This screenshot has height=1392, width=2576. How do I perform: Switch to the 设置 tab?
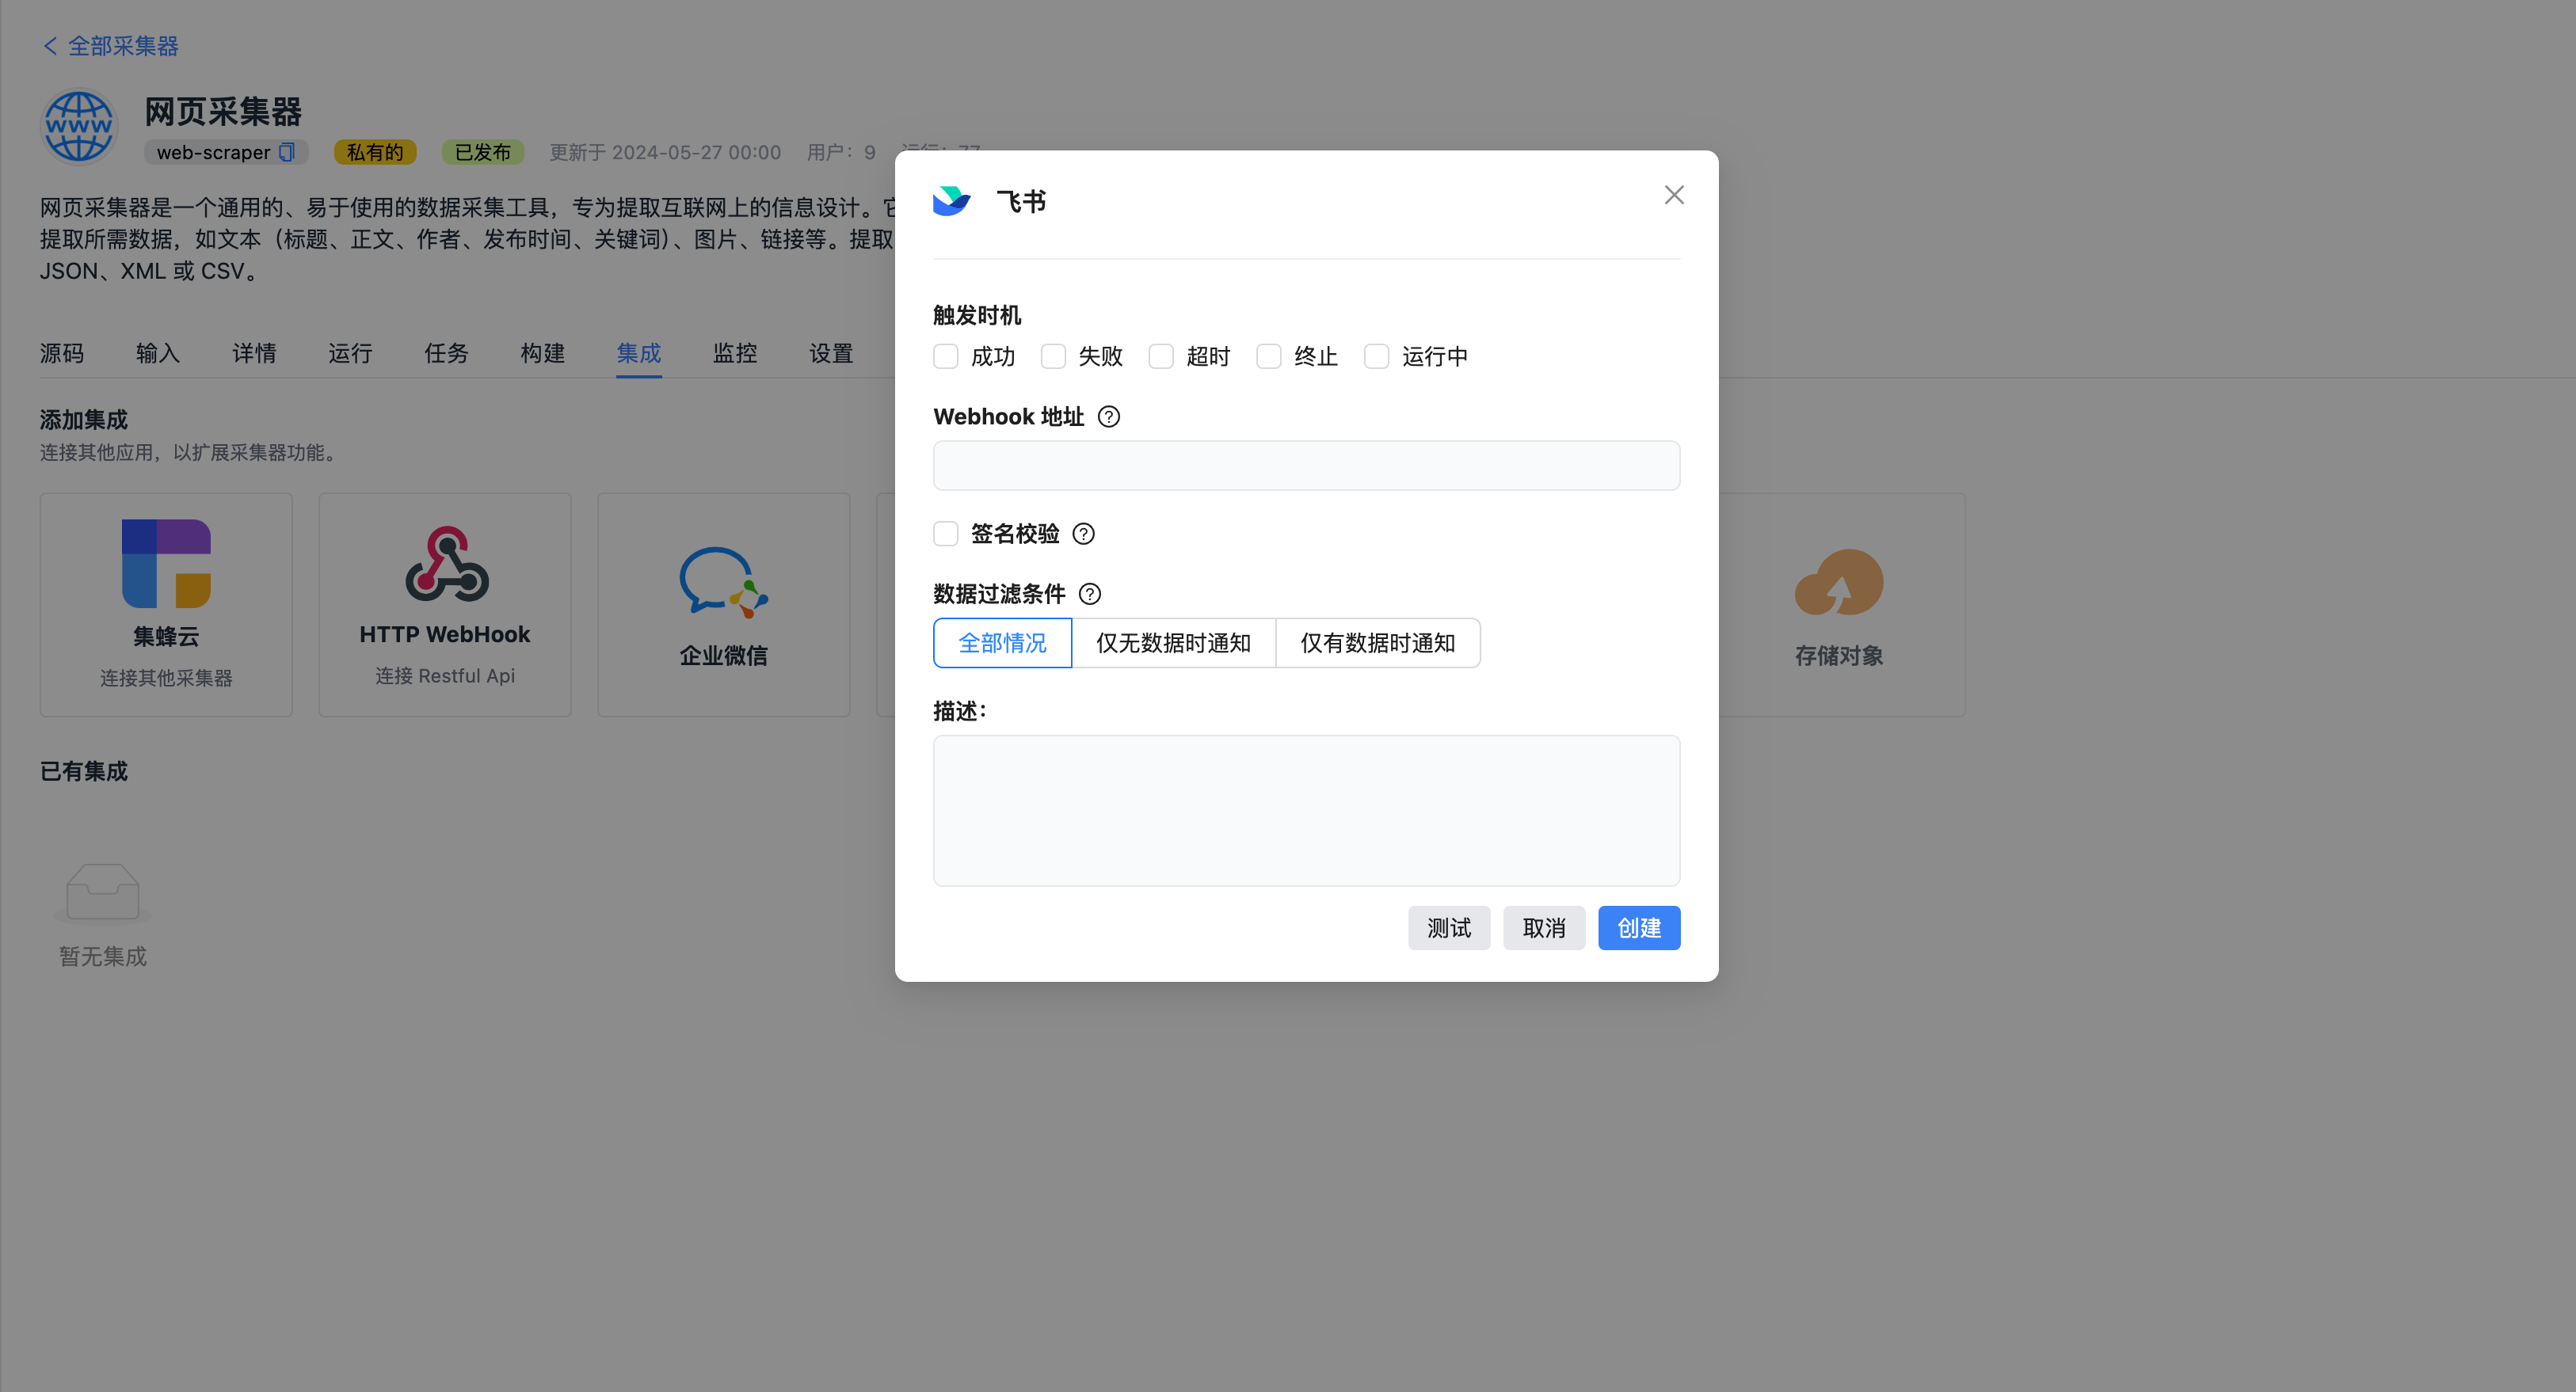831,352
